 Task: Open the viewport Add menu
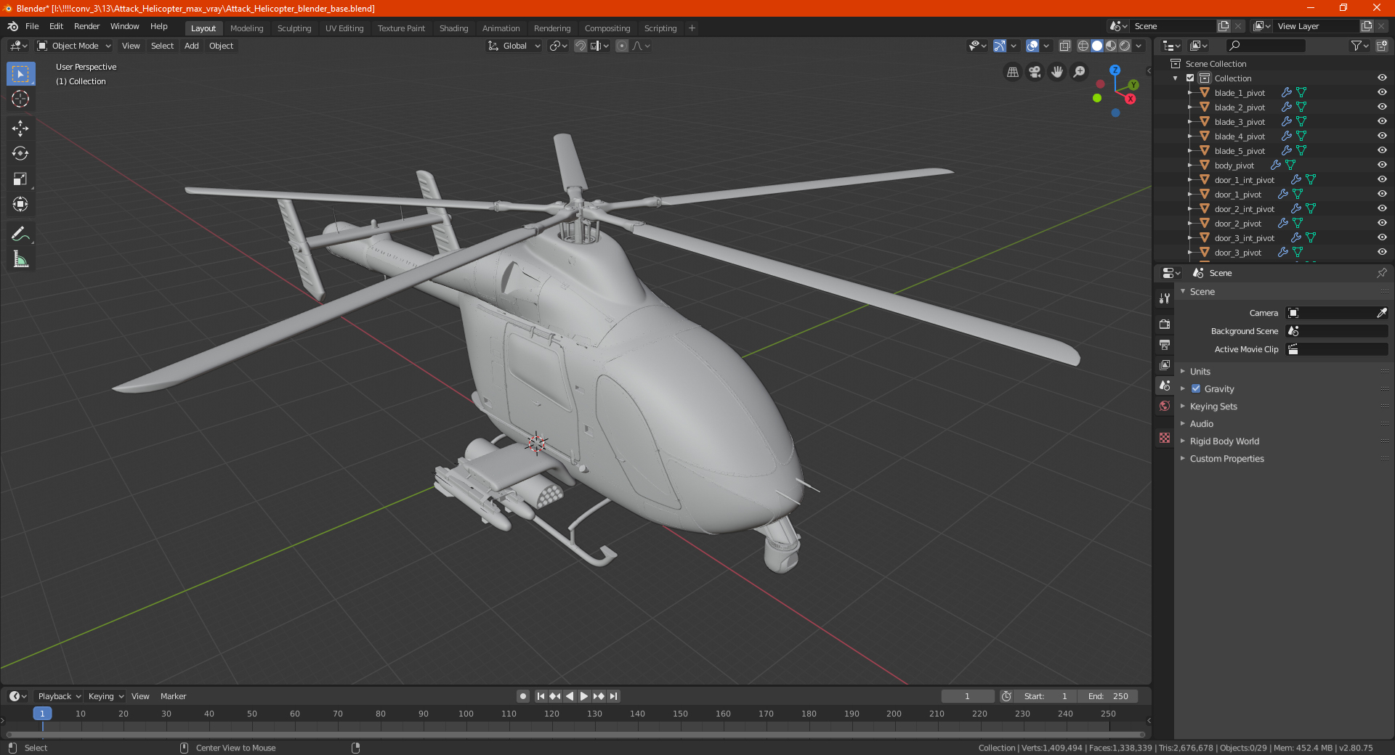(x=191, y=46)
